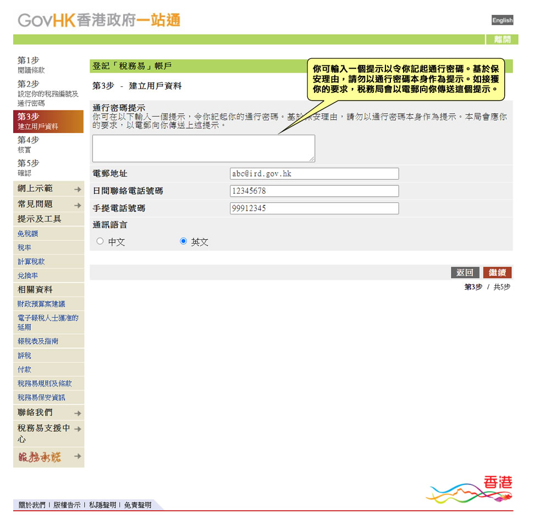
Task: Click the 離開 exit button
Action: tap(502, 39)
